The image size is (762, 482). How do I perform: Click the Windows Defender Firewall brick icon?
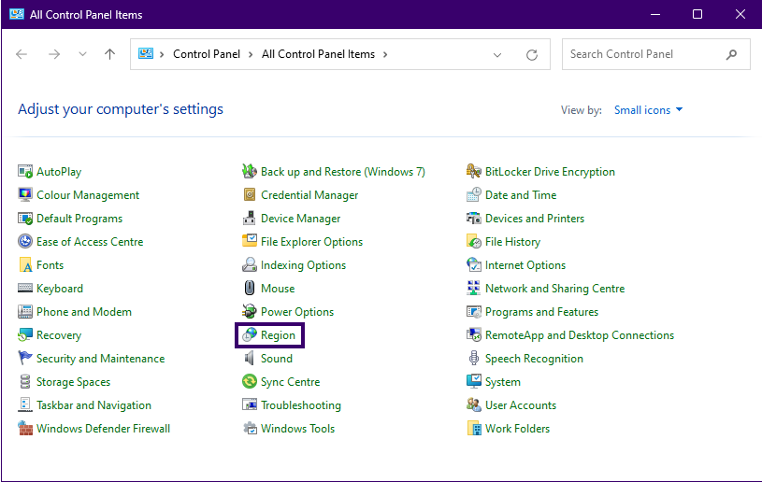(25, 428)
